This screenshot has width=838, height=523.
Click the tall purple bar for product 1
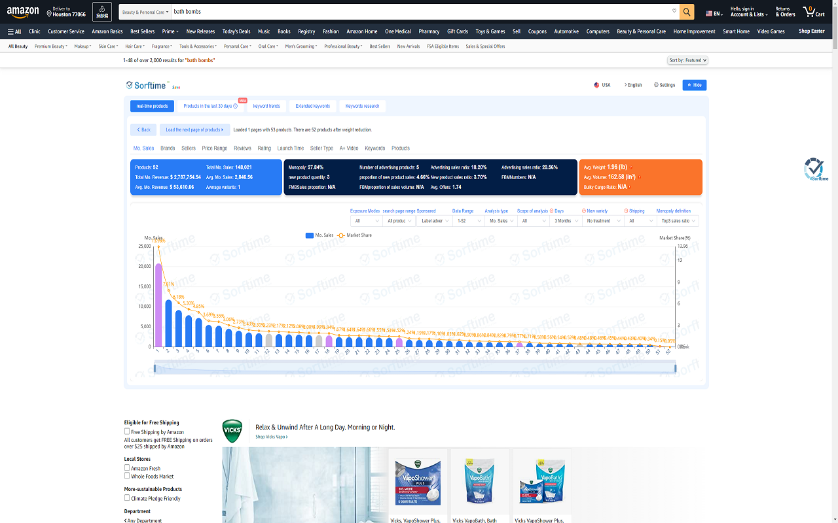click(x=158, y=305)
